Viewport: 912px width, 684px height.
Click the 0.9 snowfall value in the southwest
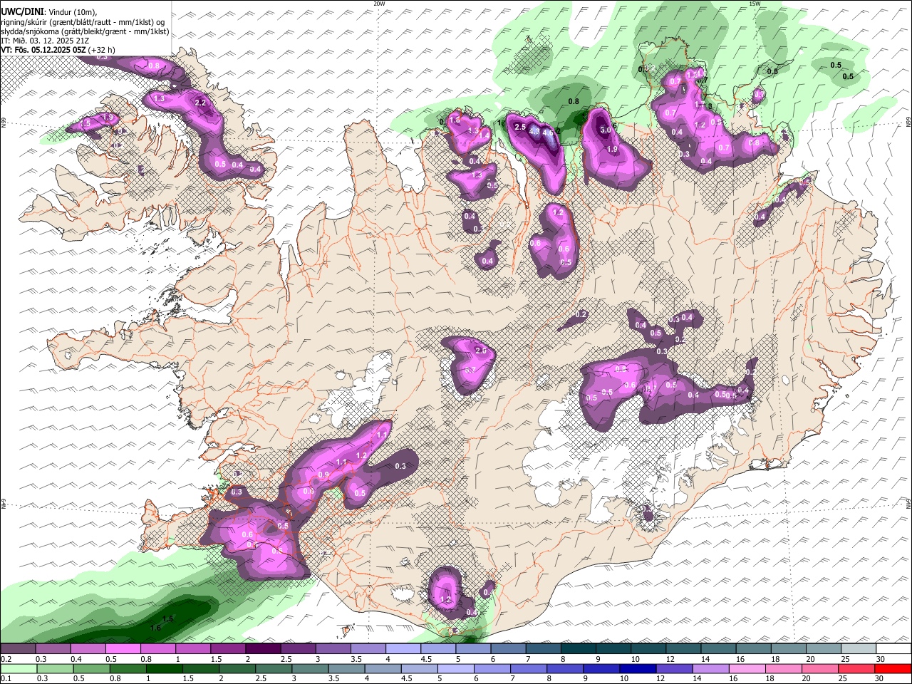click(x=323, y=475)
